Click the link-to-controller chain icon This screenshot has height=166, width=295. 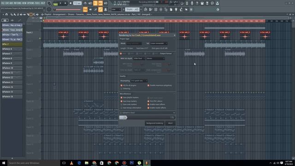(x=100, y=9)
